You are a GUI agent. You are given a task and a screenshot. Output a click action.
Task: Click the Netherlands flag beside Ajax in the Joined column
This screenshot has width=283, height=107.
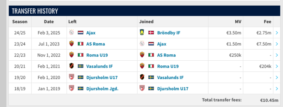click(x=151, y=44)
